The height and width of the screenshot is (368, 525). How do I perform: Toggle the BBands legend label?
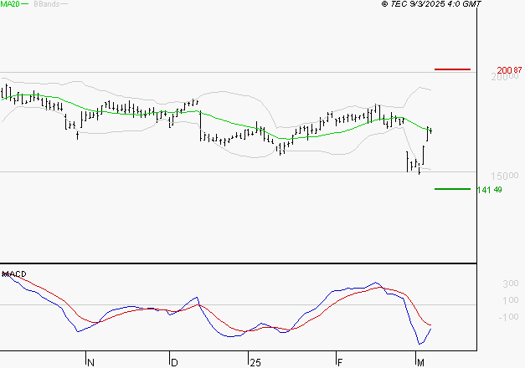point(45,4)
